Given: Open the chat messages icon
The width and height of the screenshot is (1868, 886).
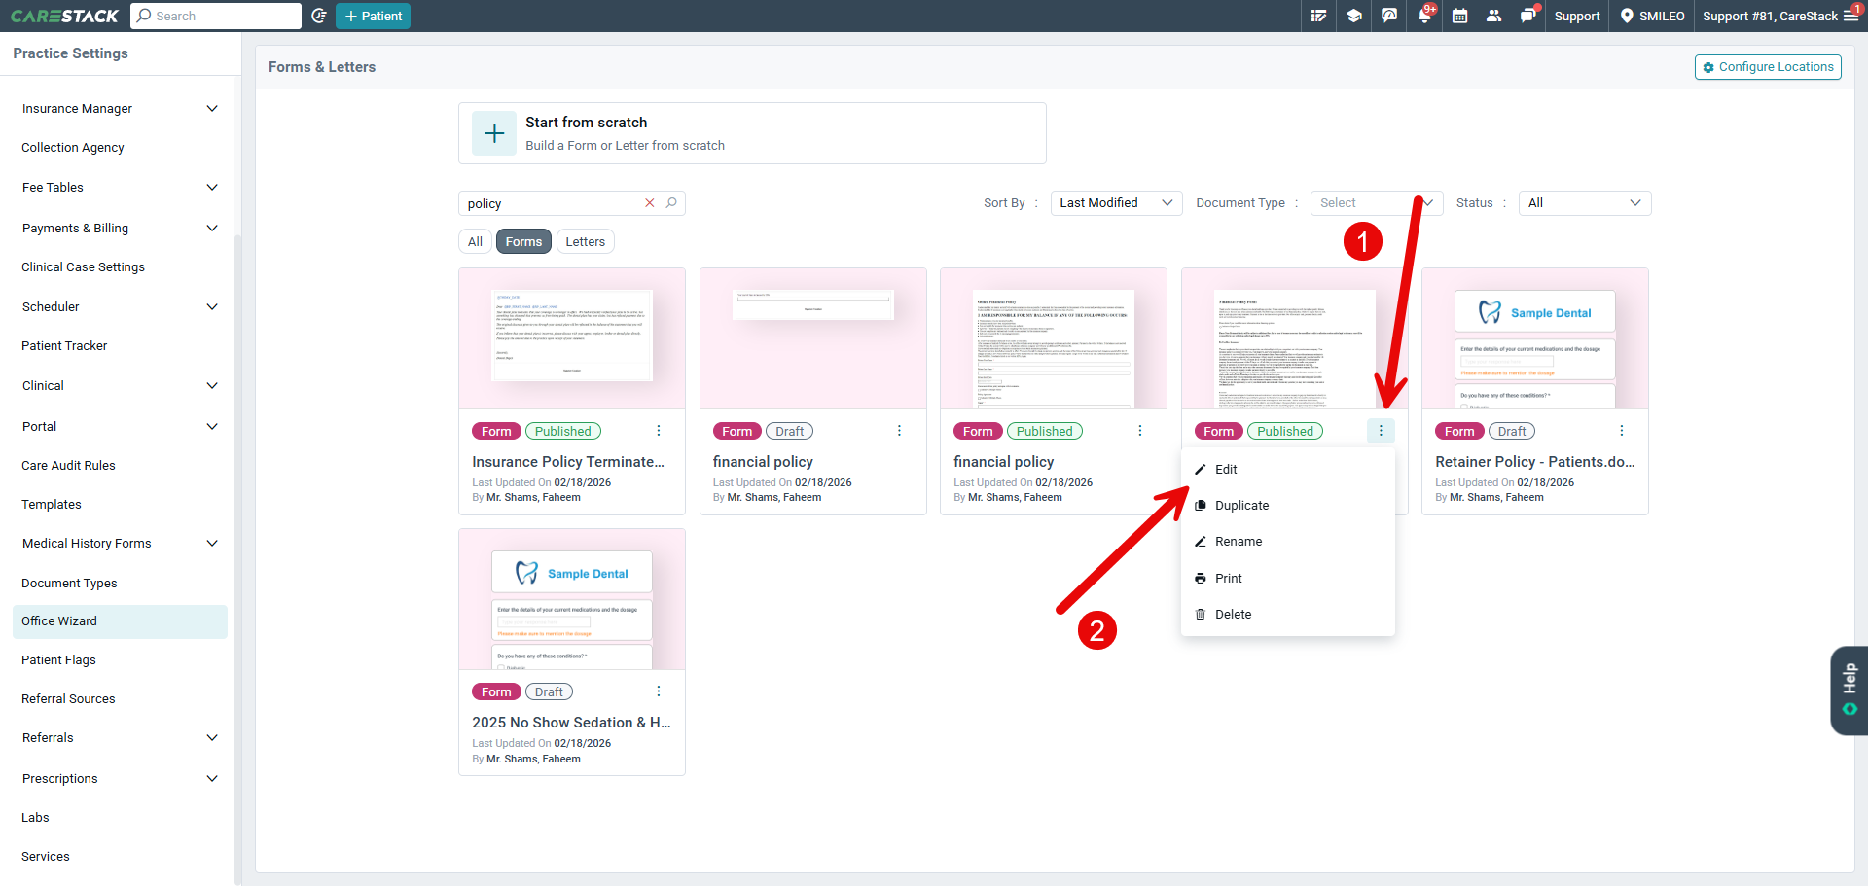Looking at the screenshot, I should [x=1528, y=16].
